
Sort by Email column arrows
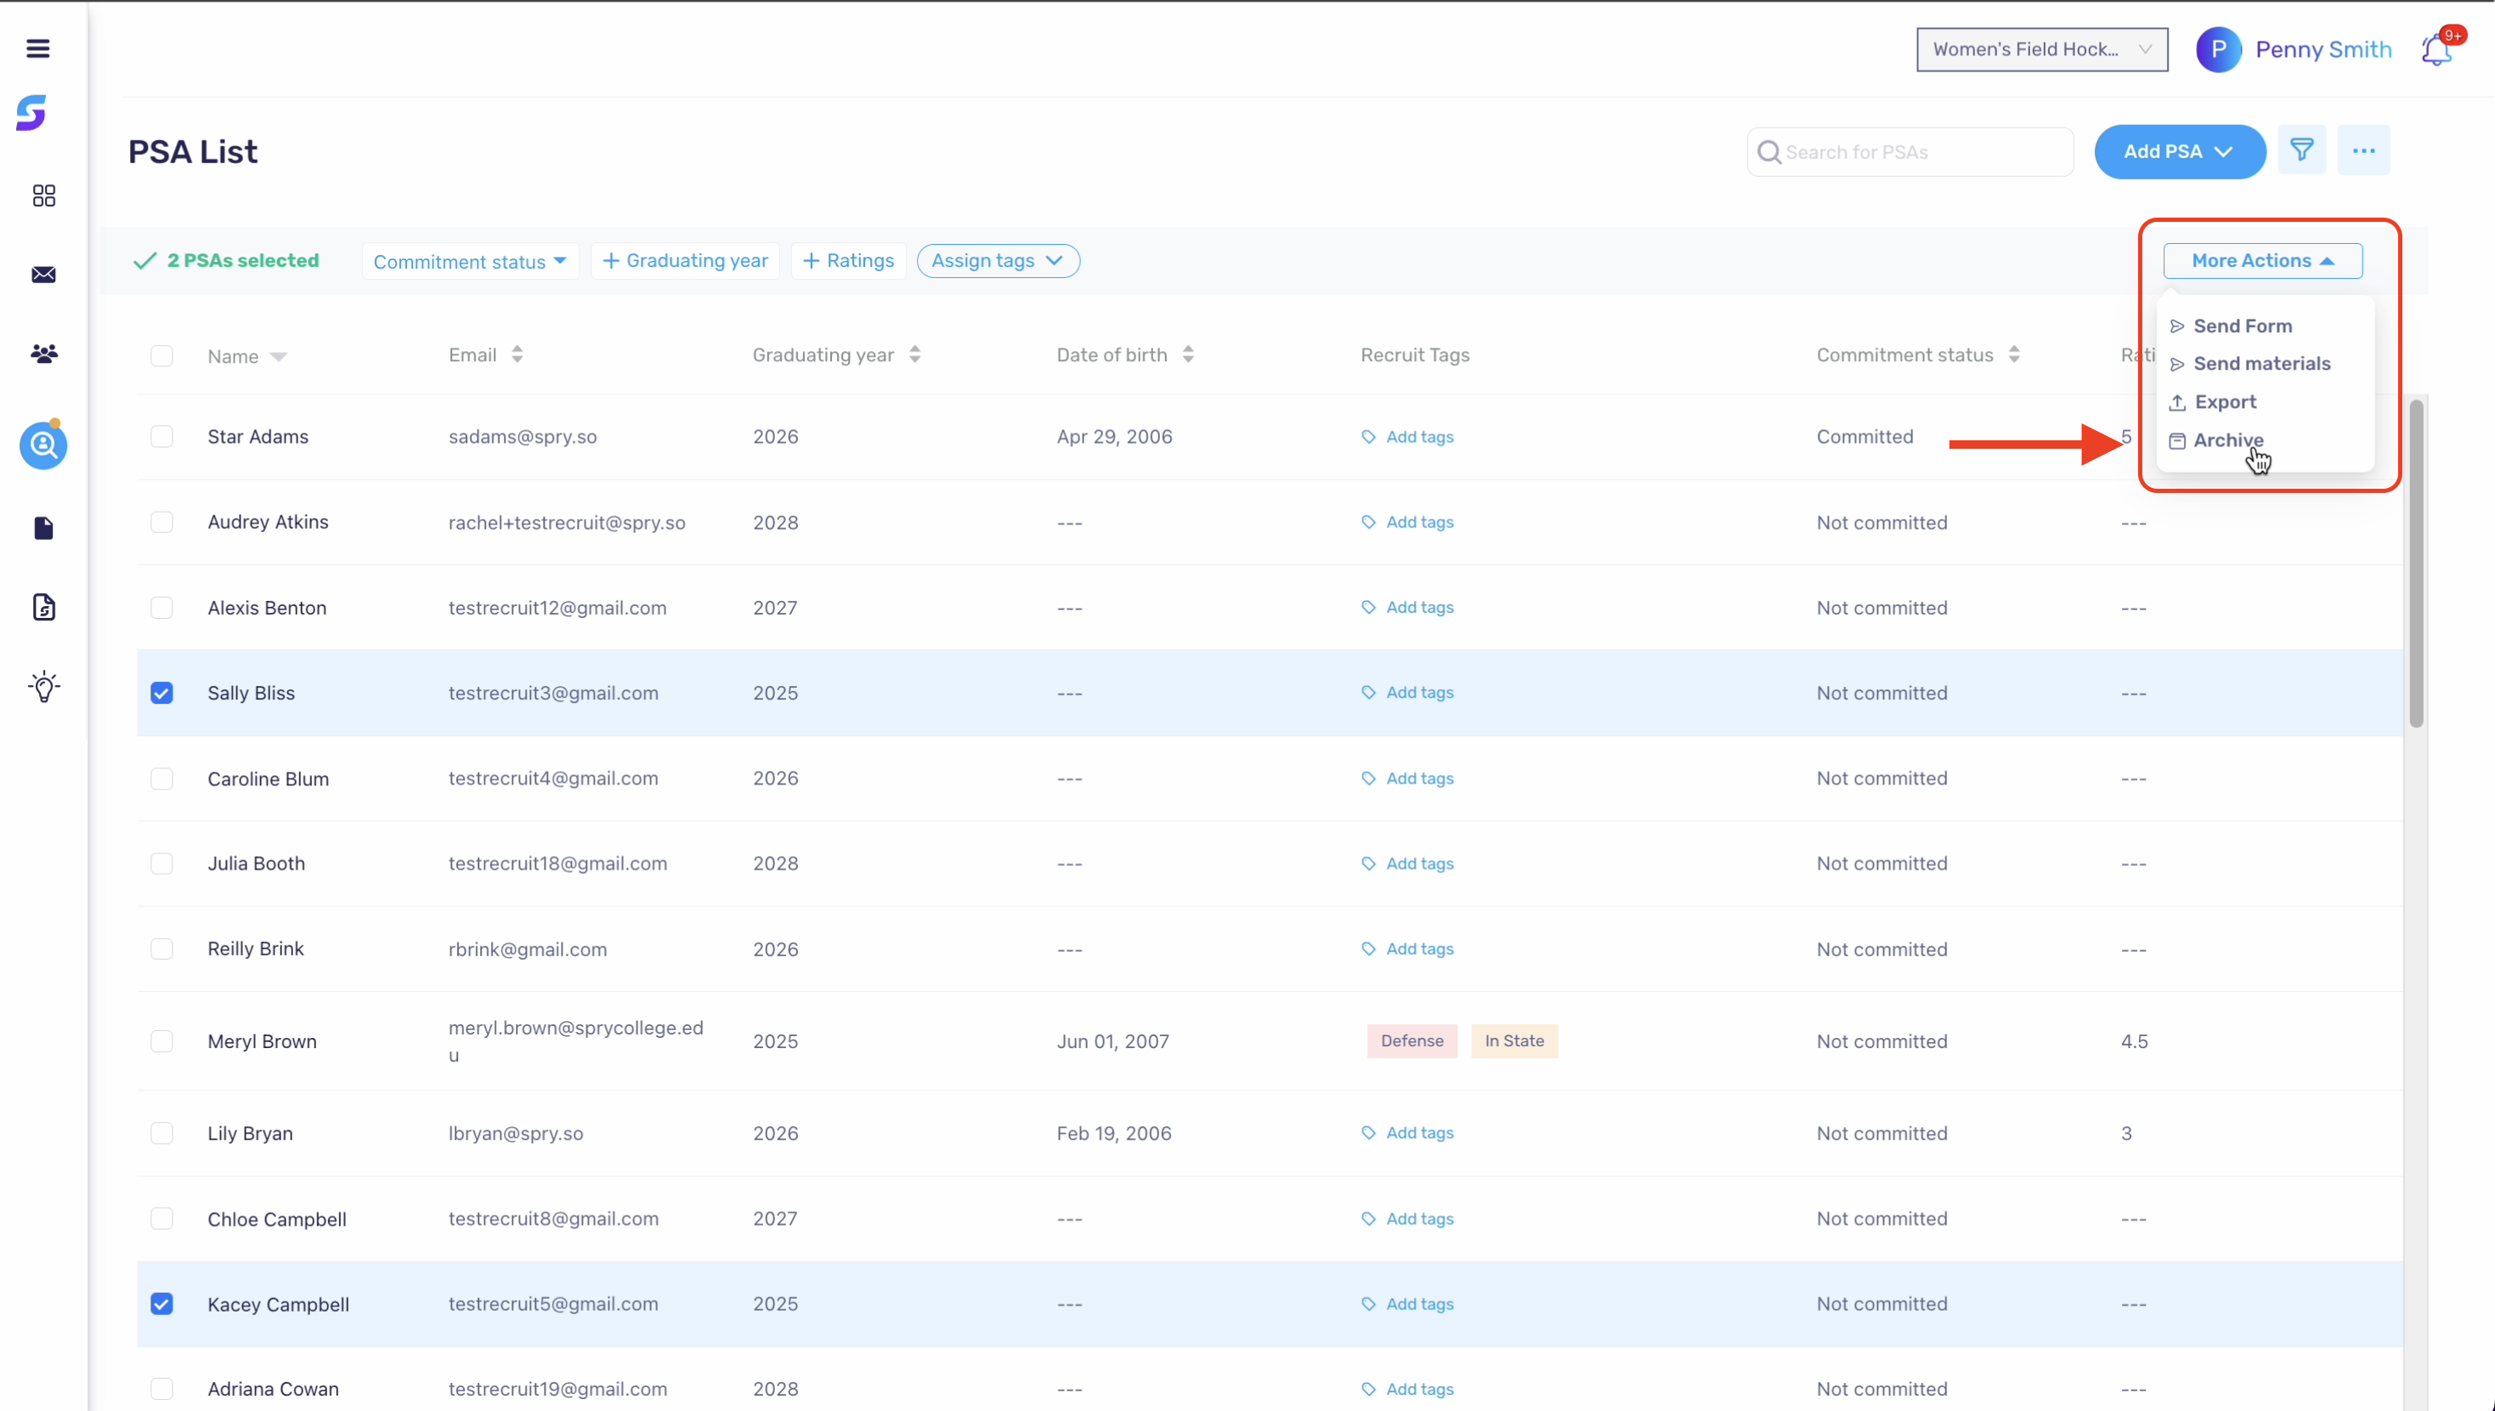518,354
